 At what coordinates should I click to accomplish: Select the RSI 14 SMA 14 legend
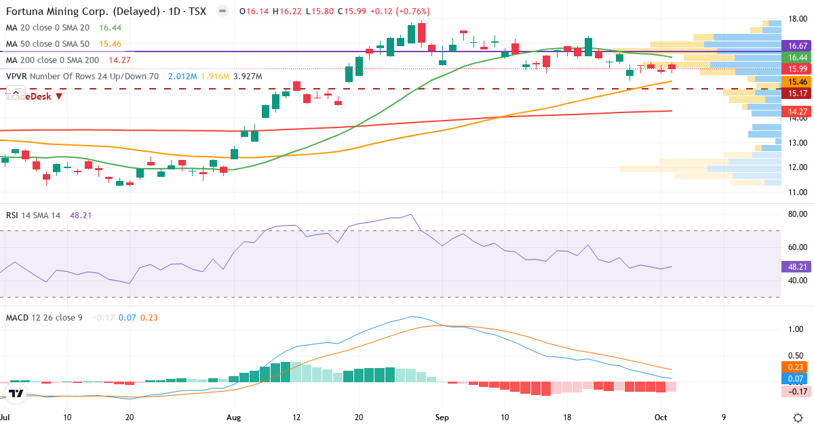point(33,215)
